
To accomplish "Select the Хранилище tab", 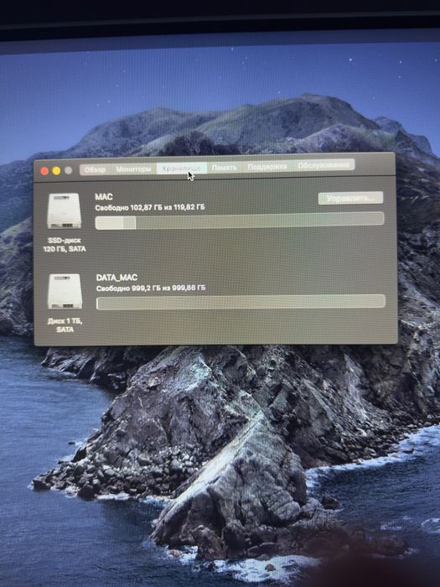I will click(x=182, y=169).
